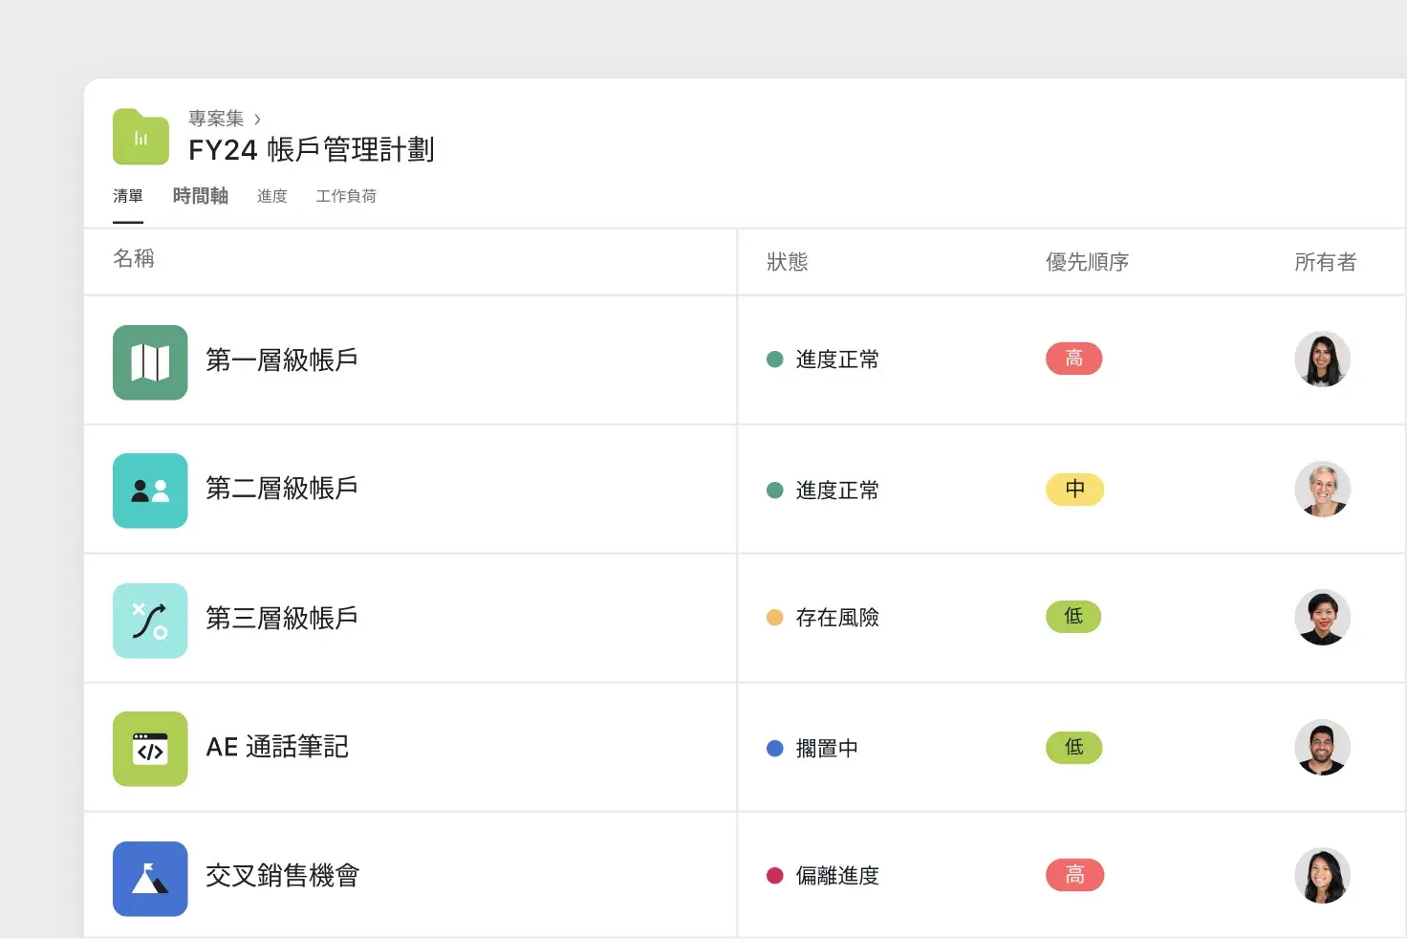1407x939 pixels.
Task: Click the red status dot beside 偏離進度
Action: tap(774, 875)
